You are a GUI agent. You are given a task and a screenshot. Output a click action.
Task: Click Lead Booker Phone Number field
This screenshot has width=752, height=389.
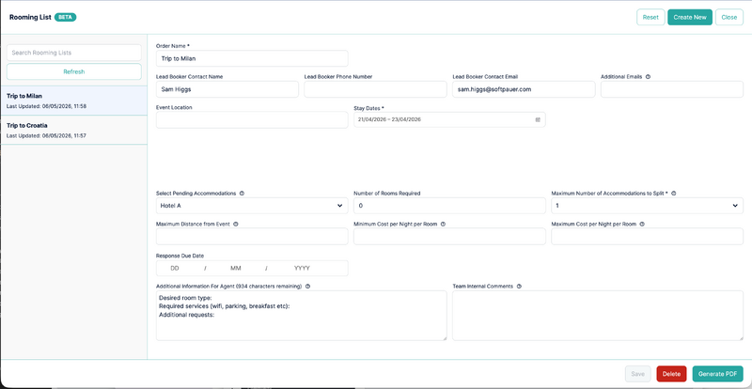(x=375, y=89)
